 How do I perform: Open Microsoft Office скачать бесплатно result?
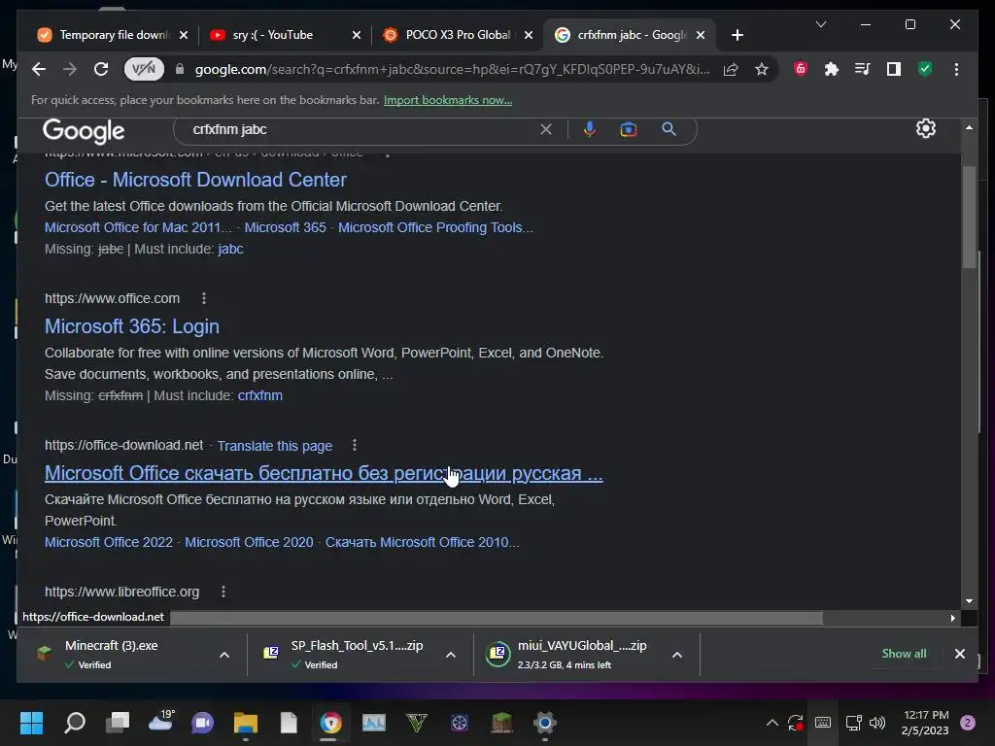click(x=324, y=473)
